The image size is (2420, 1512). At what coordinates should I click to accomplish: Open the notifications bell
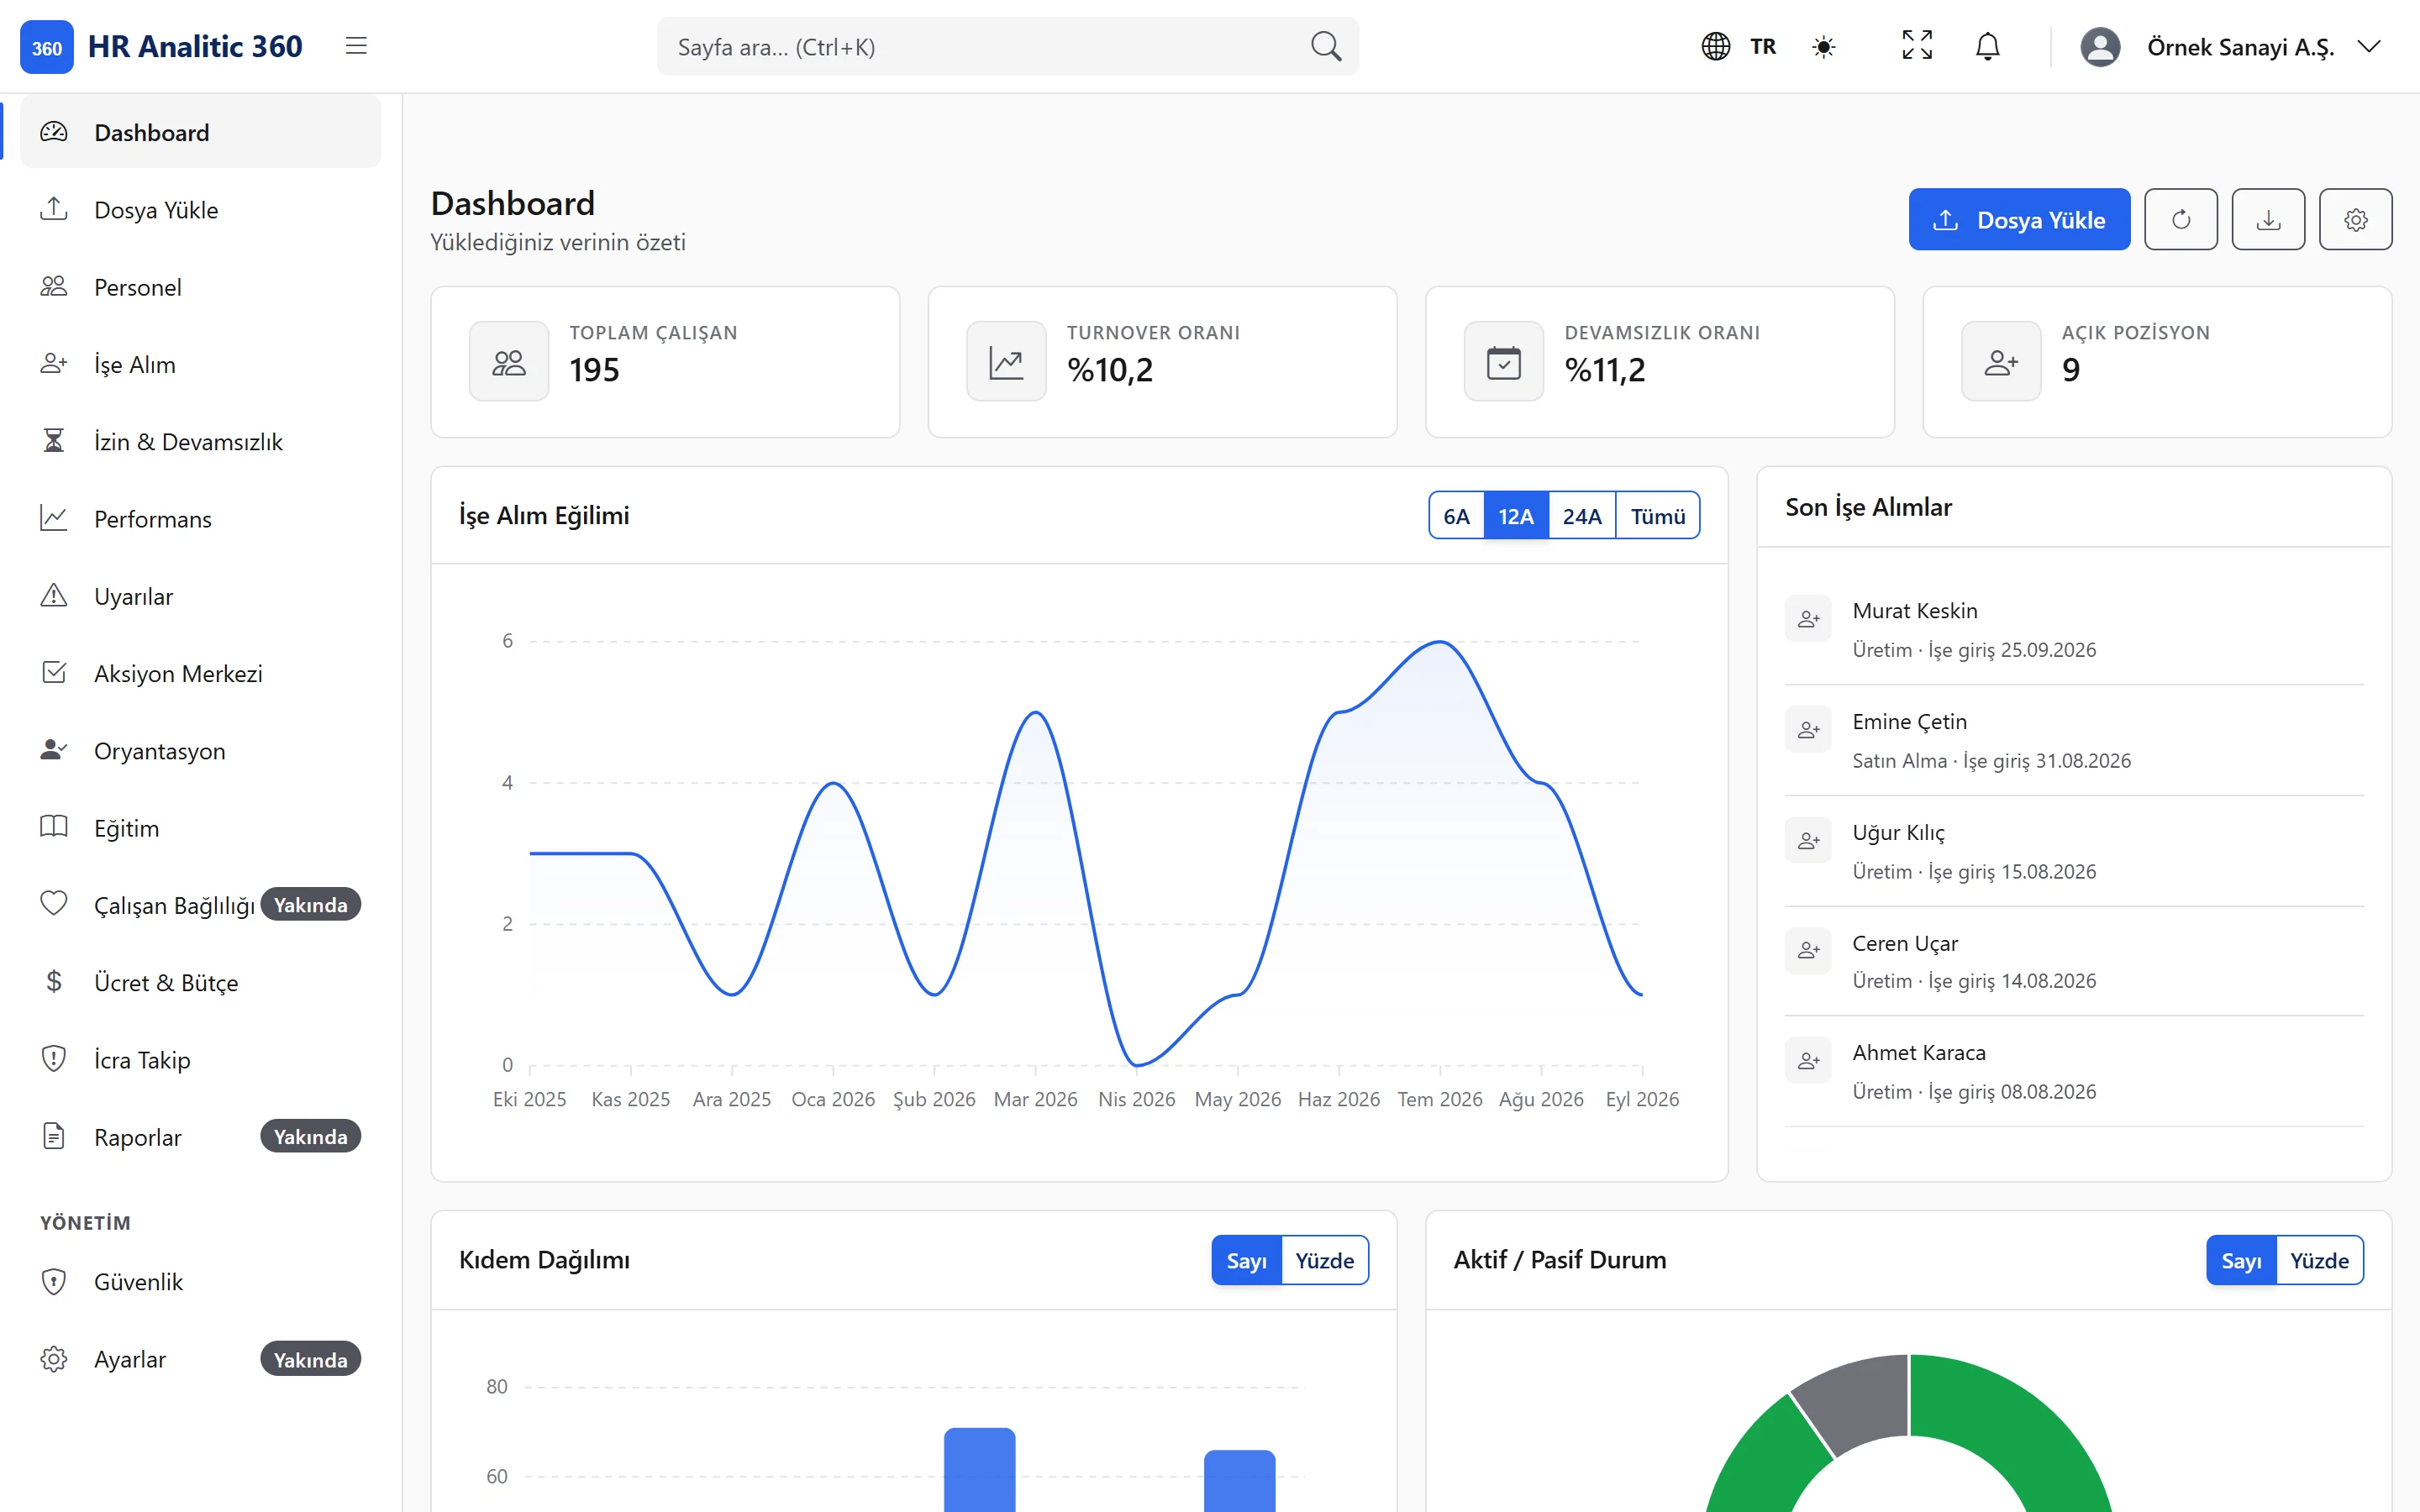[x=1988, y=46]
